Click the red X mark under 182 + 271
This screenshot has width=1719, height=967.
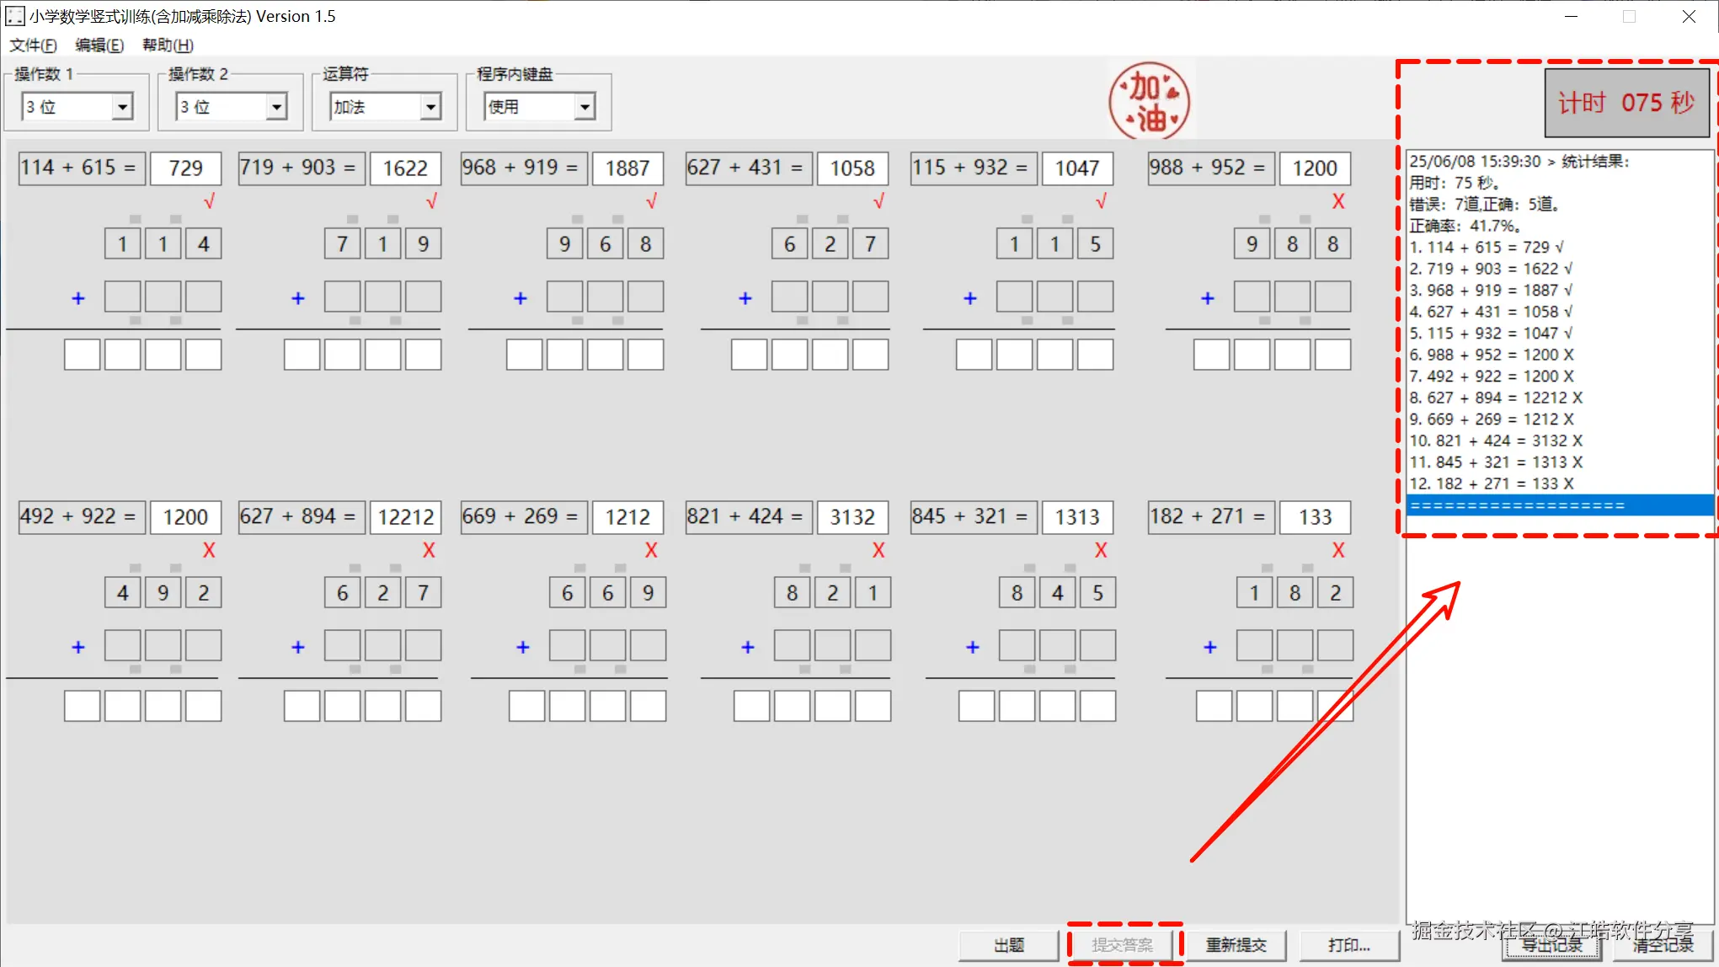[x=1337, y=550]
